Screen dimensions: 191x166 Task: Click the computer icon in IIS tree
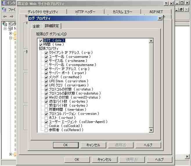click(10, 28)
